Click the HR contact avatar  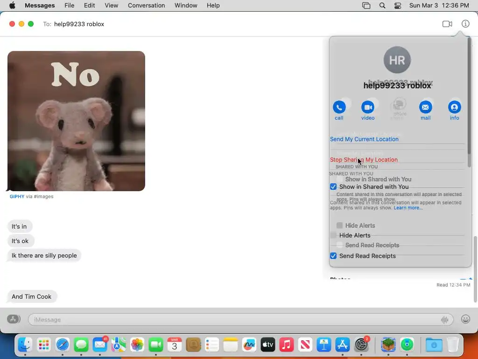397,60
